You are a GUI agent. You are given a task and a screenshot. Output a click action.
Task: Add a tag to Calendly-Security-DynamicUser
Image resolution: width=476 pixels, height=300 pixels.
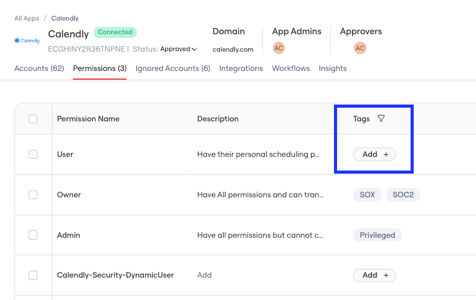374,276
